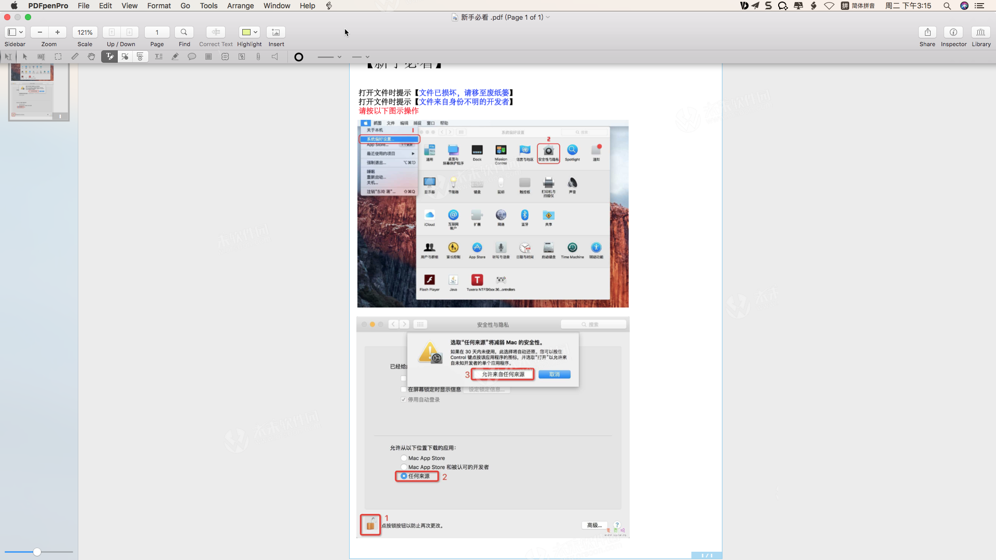Go to next page with Down button
Image resolution: width=996 pixels, height=560 pixels.
pos(130,32)
